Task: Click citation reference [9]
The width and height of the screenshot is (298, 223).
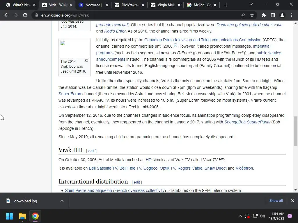Action: [x=175, y=45]
